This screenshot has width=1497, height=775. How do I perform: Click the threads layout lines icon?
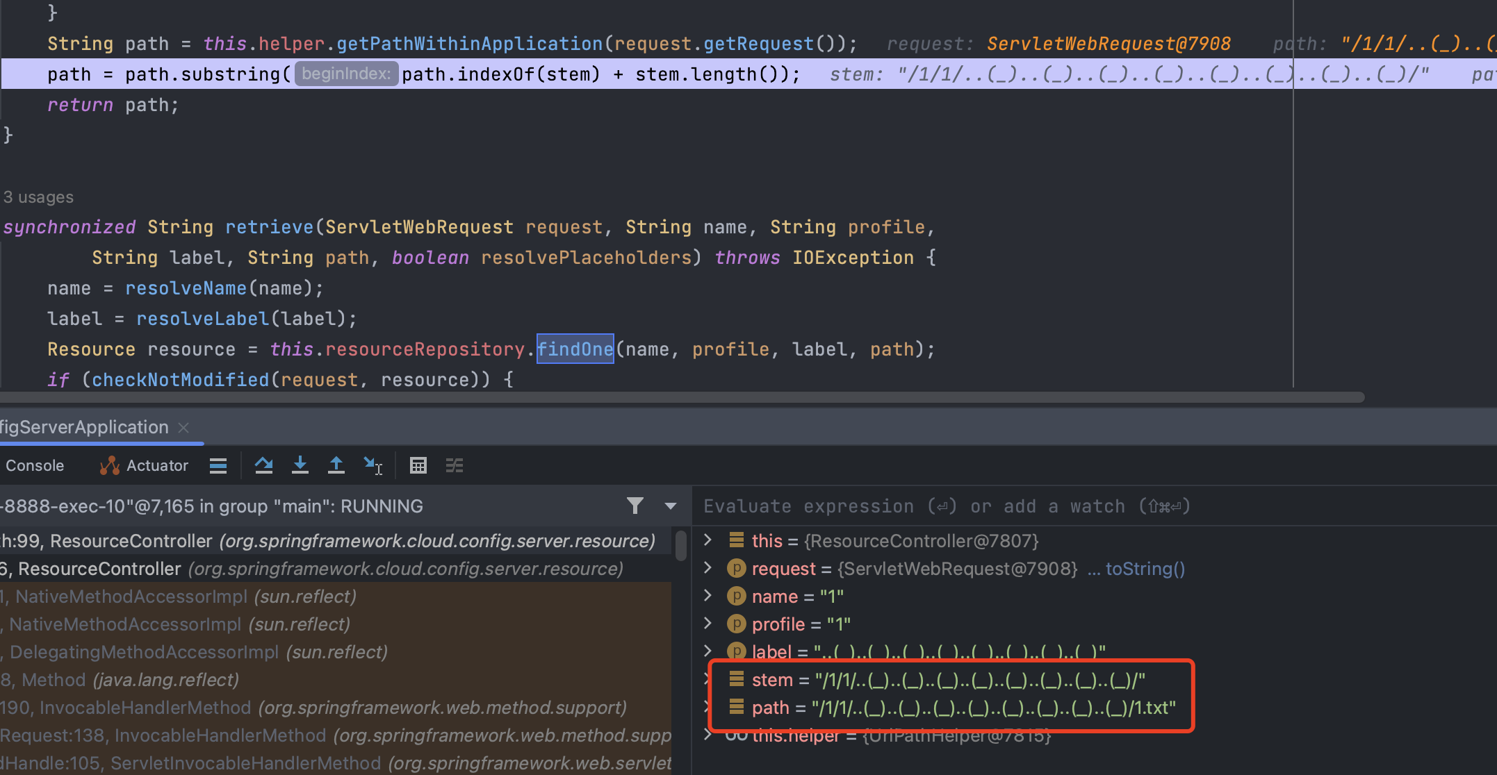(218, 465)
